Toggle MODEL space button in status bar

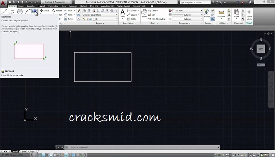(x=218, y=155)
